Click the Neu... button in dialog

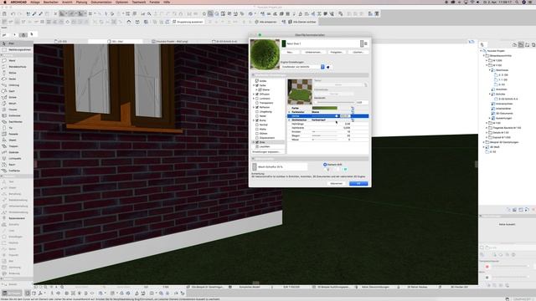click(290, 52)
